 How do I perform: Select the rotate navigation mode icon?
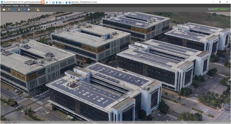14,10
